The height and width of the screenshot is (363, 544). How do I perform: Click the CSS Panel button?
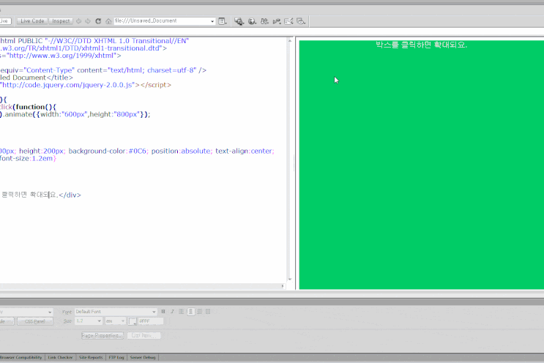[x=35, y=321]
